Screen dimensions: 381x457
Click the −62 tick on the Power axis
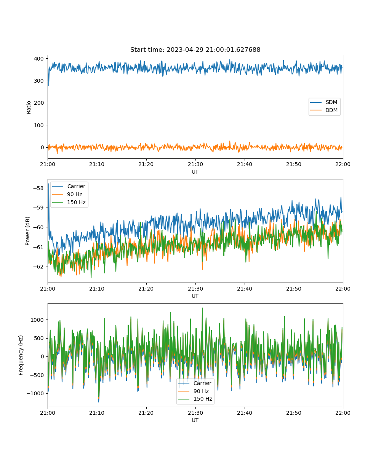pos(38,267)
